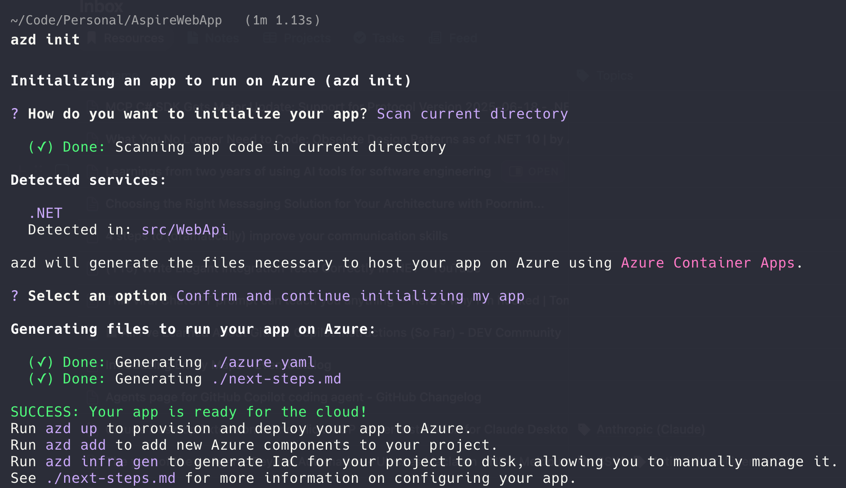Click the "?" before "How do you want"
The height and width of the screenshot is (488, 846).
[x=15, y=114]
